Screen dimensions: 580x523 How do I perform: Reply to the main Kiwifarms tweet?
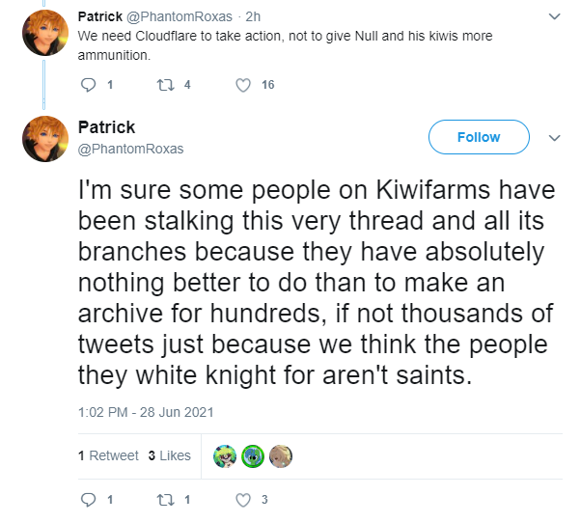point(89,500)
